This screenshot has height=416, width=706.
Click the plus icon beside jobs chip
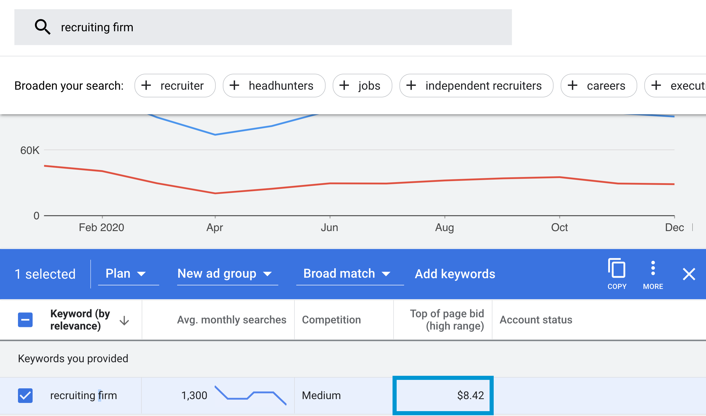point(345,86)
